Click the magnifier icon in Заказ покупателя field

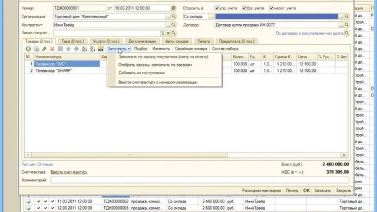[173, 33]
